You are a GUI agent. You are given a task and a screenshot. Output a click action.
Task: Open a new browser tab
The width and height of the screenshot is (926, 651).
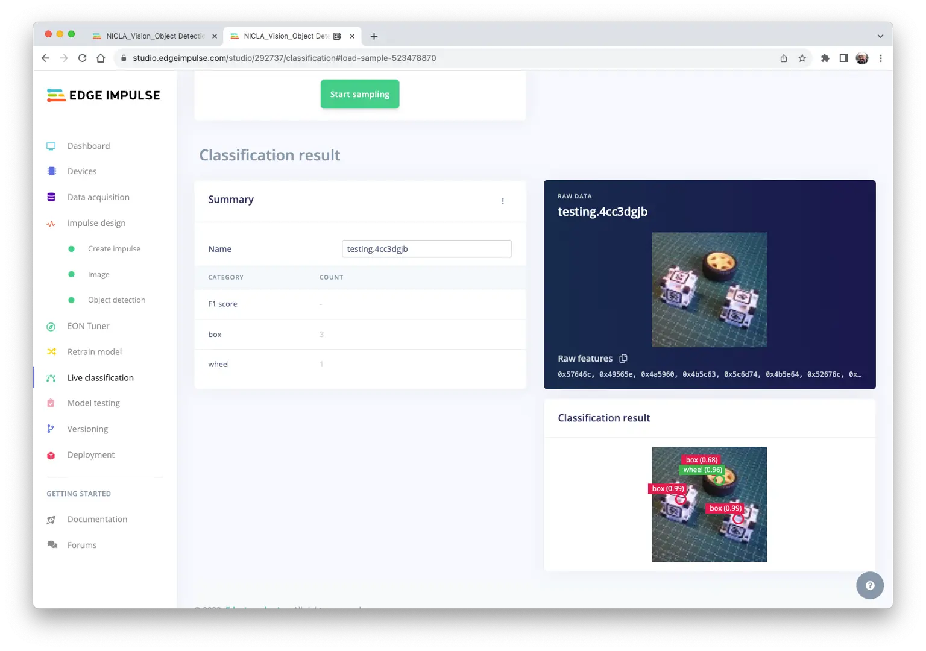pos(374,36)
